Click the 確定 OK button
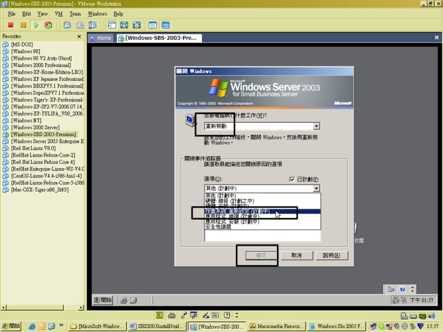This screenshot has width=443, height=332. (x=261, y=256)
